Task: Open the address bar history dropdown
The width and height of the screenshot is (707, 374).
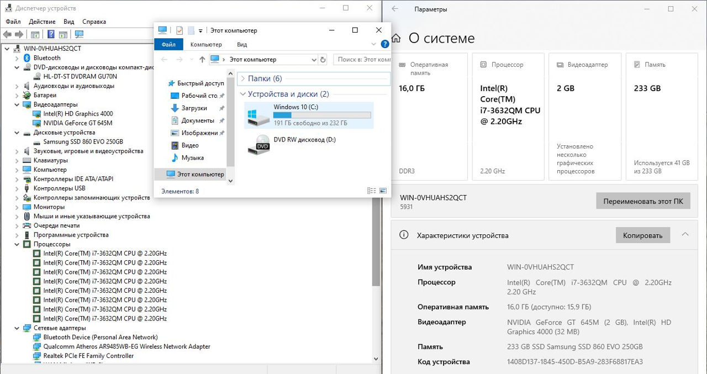Action: pyautogui.click(x=314, y=60)
